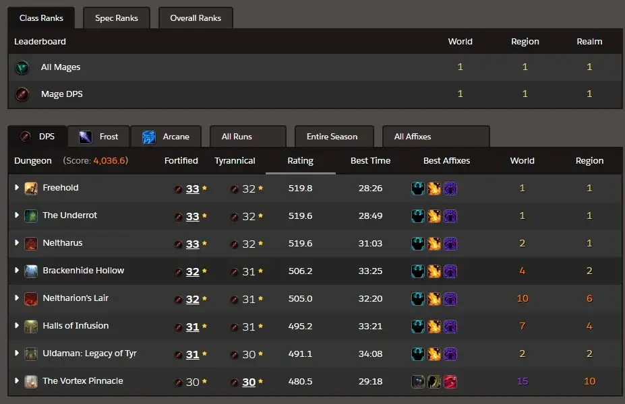This screenshot has width=625, height=404.
Task: Click the first affix icon on Freehold's row
Action: pyautogui.click(x=418, y=188)
